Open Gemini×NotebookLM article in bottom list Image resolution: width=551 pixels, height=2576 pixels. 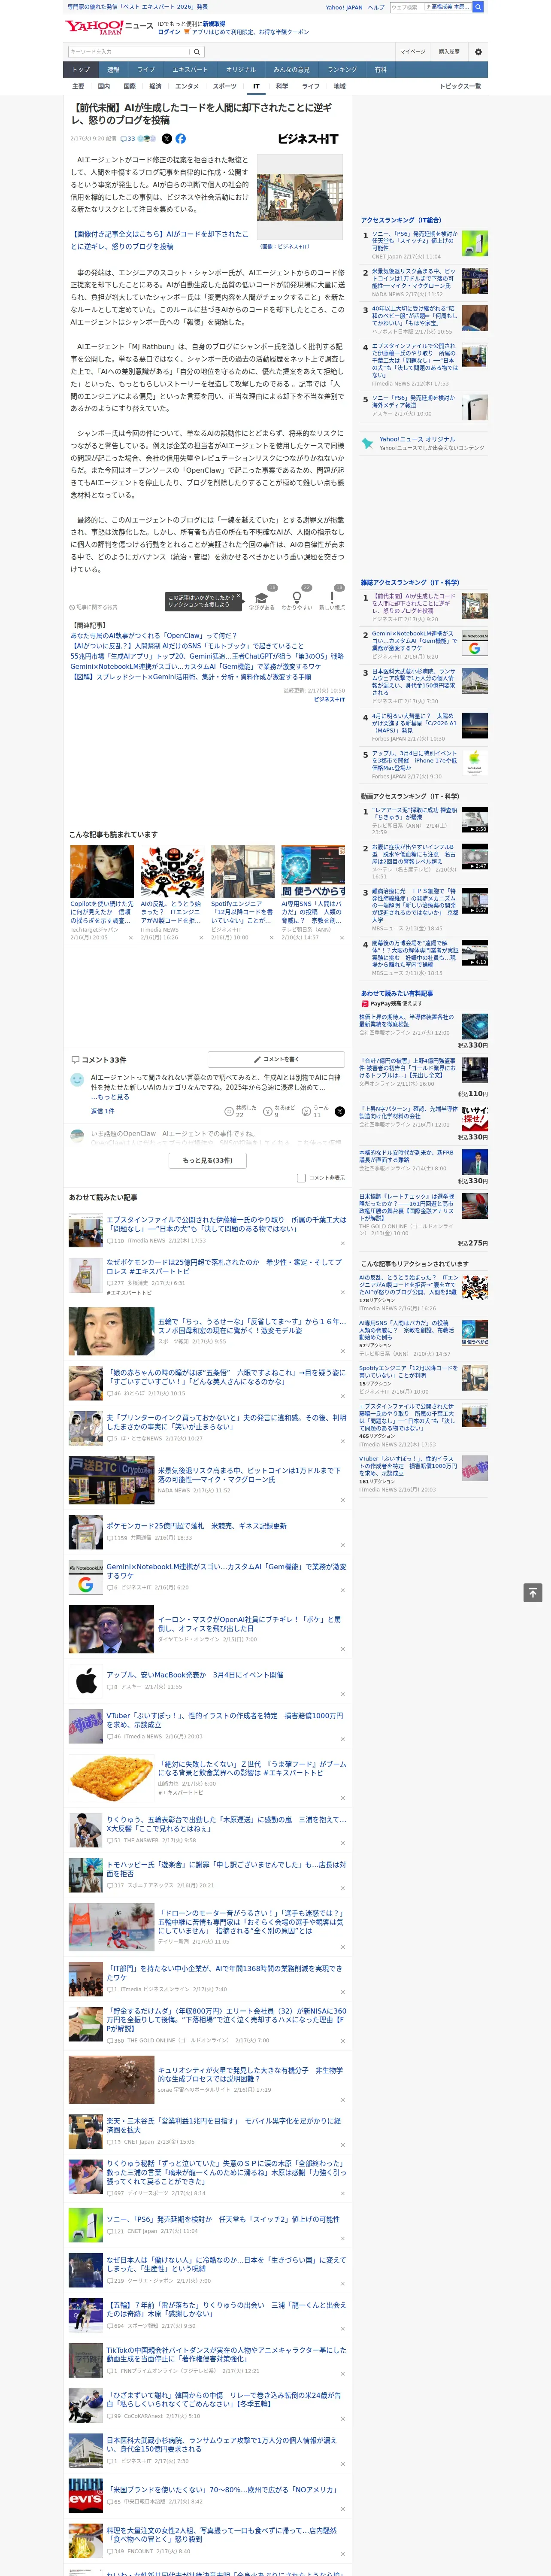(226, 1571)
